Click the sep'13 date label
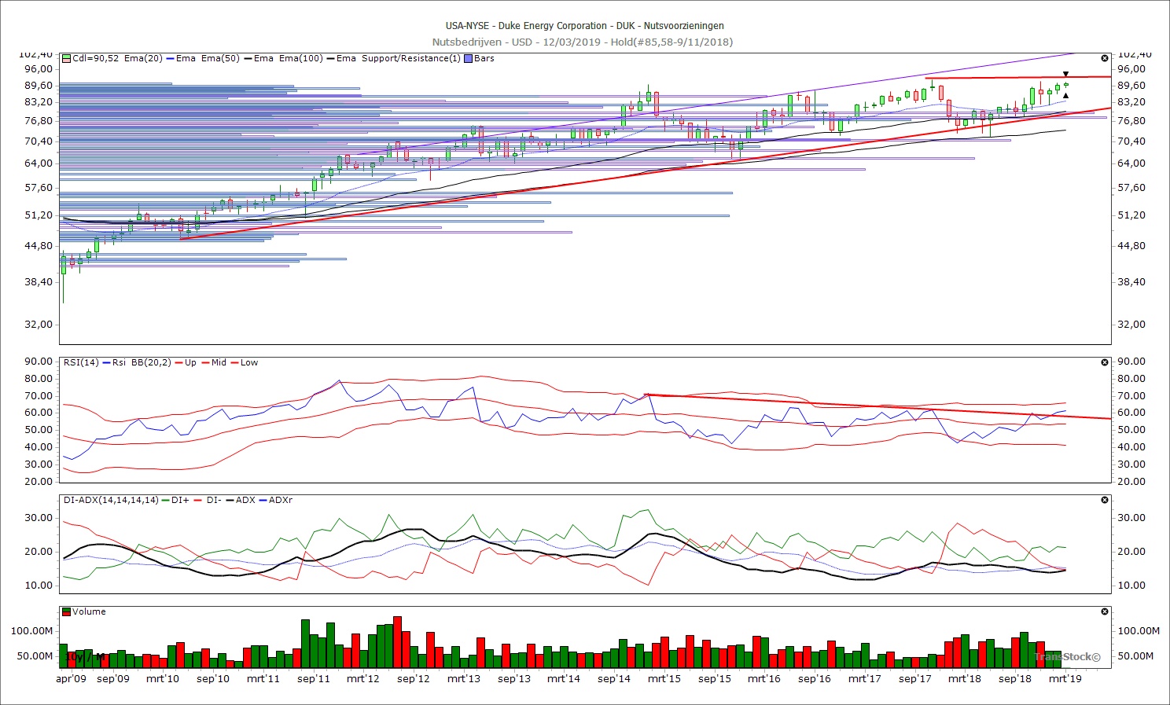 [514, 678]
